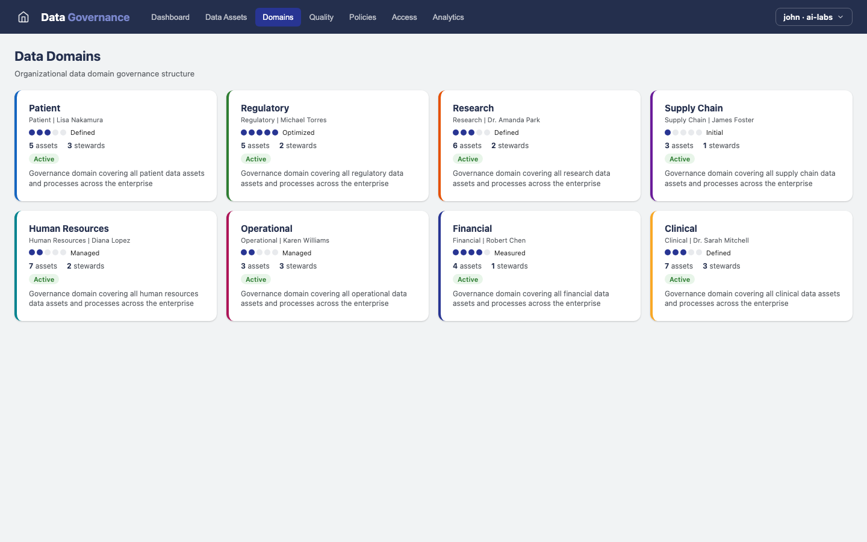
Task: Navigate to the Access page
Action: pyautogui.click(x=404, y=17)
